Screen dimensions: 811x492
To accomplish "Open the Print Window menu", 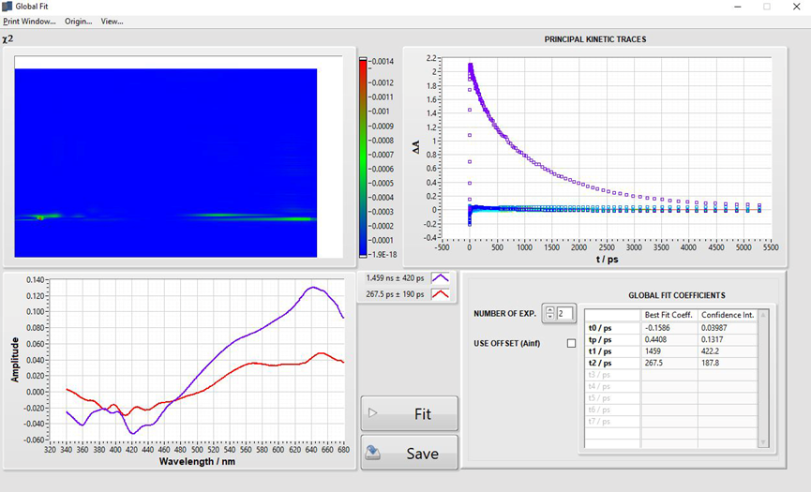I will [29, 22].
